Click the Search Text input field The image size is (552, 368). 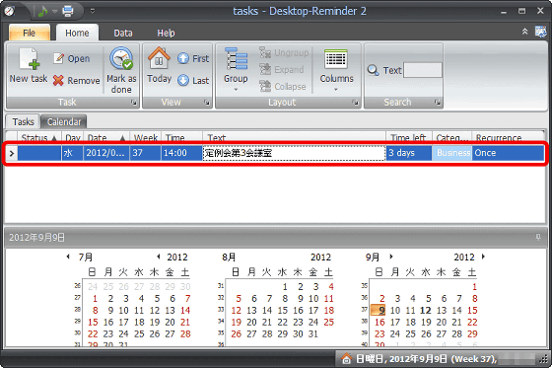[423, 70]
